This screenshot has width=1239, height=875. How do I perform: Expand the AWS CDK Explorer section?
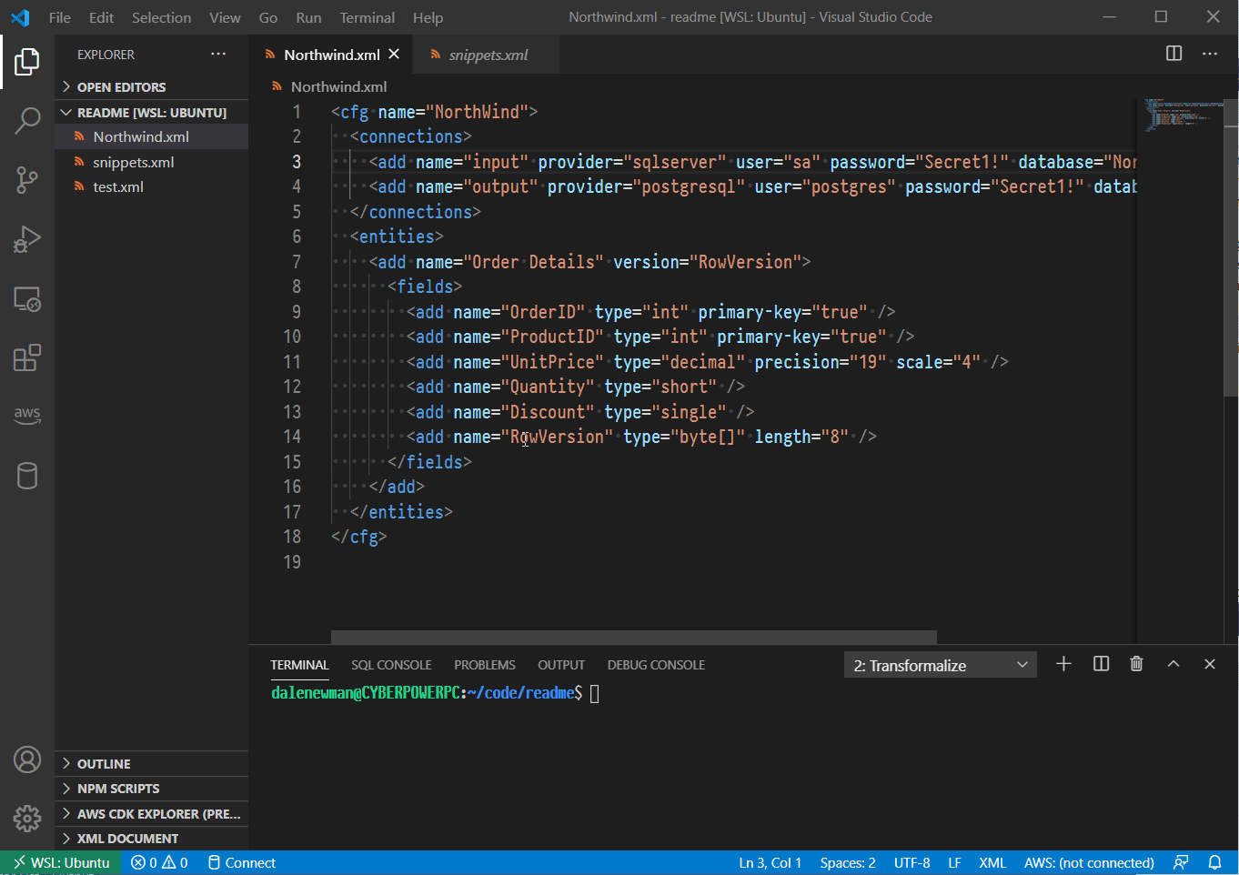(x=151, y=814)
